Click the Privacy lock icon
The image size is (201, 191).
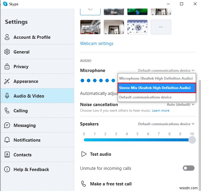coord(7,67)
